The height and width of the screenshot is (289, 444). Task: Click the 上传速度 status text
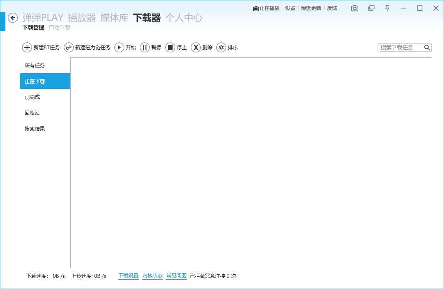pos(89,276)
